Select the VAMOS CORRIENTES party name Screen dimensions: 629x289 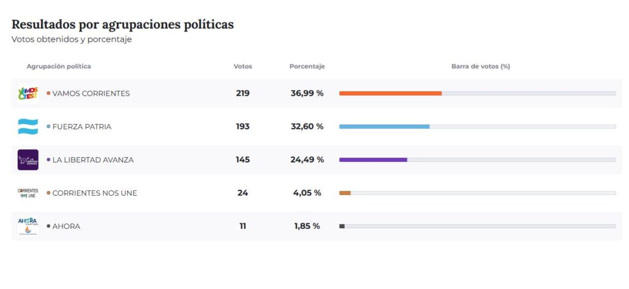[91, 93]
